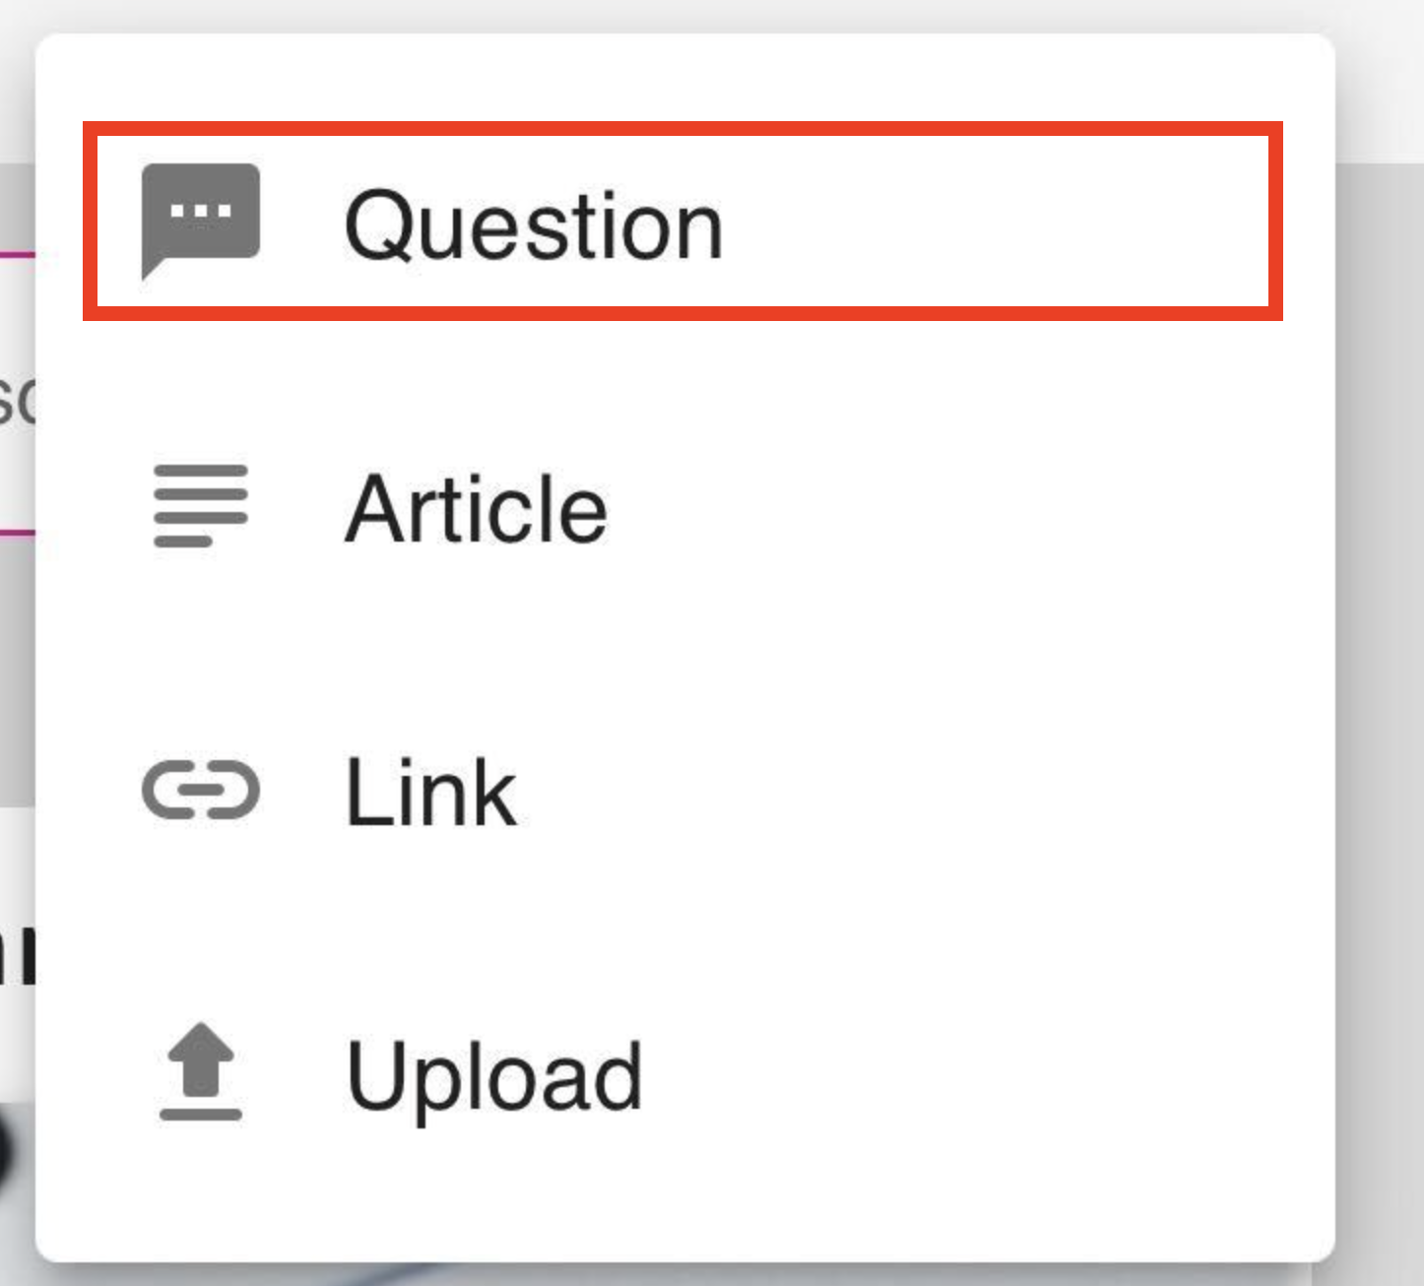Click the menu row containing Link
The width and height of the screenshot is (1424, 1286).
pyautogui.click(x=689, y=791)
